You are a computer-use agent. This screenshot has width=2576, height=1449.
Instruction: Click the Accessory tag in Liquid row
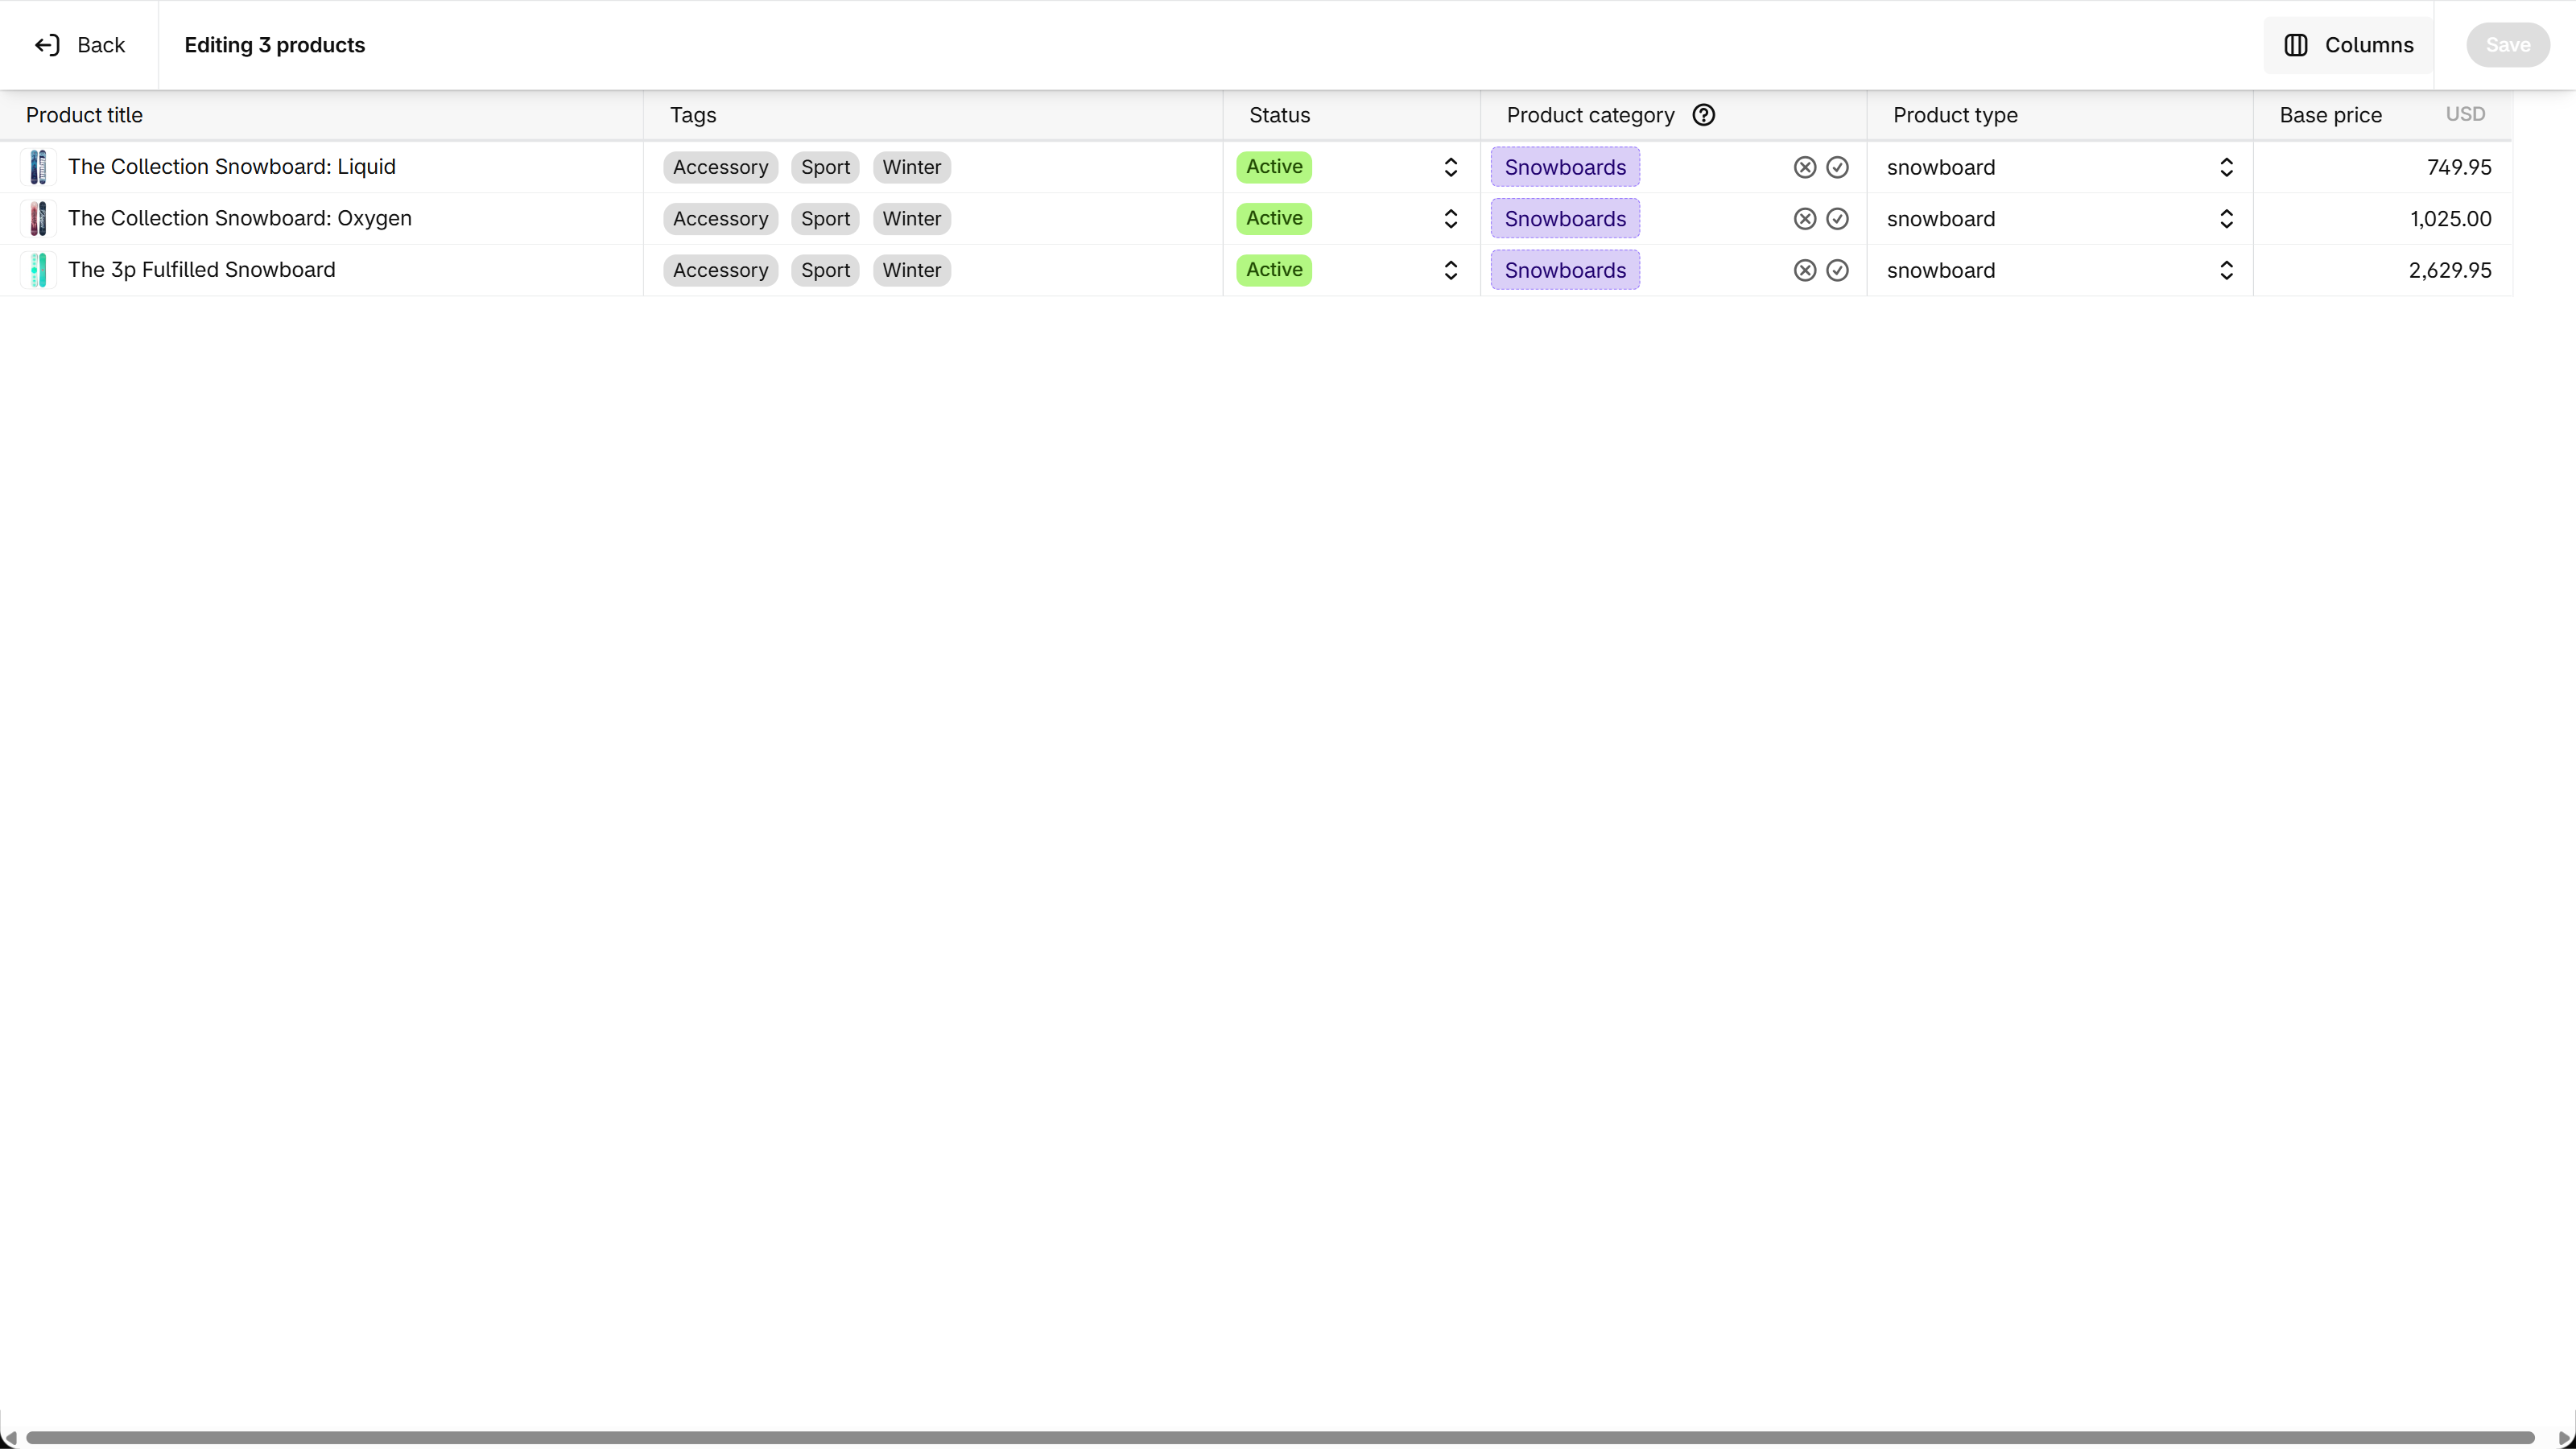tap(720, 167)
